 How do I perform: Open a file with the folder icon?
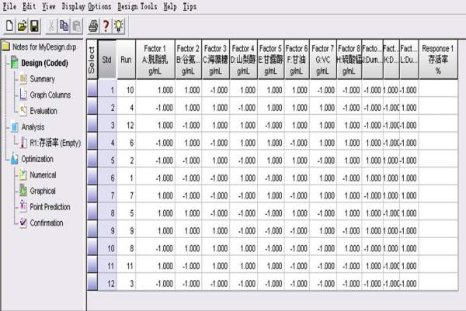pyautogui.click(x=22, y=26)
